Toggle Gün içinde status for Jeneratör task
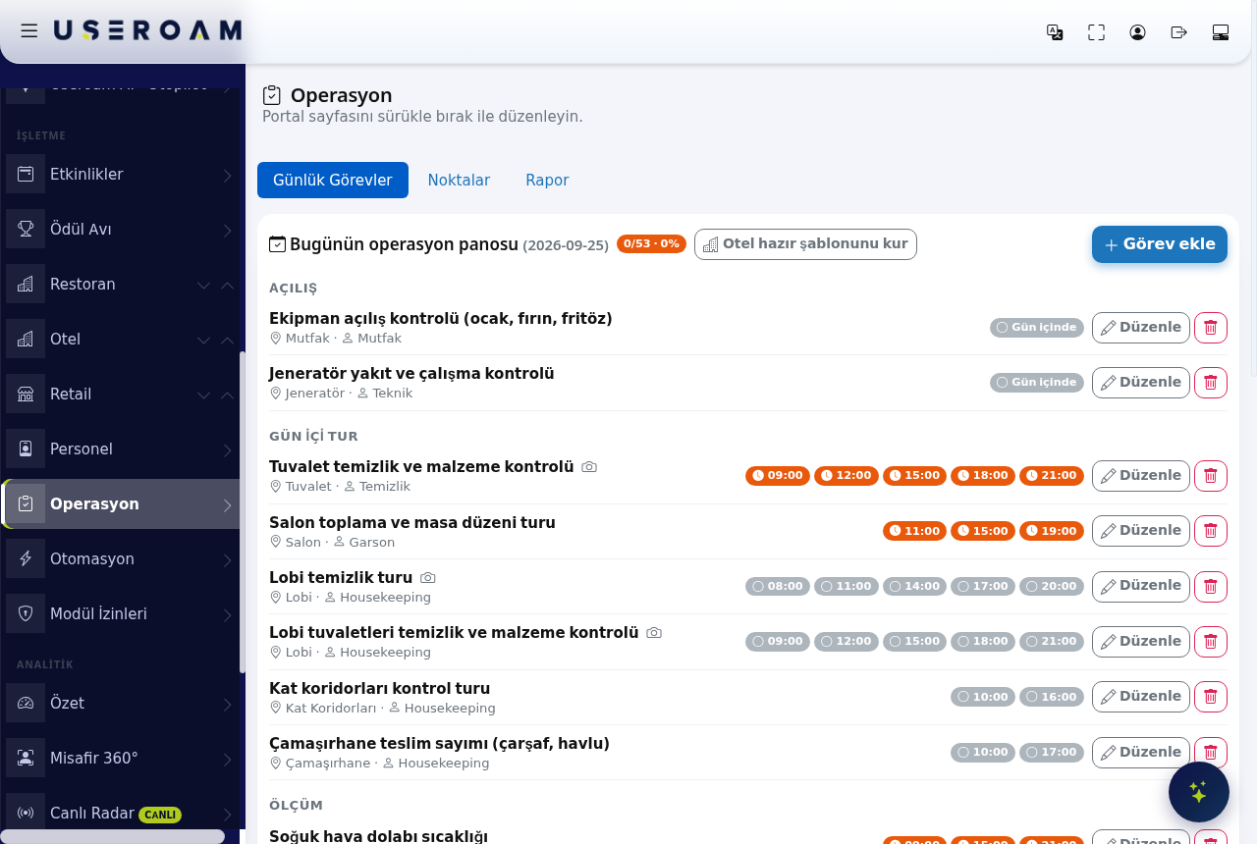 1036,382
